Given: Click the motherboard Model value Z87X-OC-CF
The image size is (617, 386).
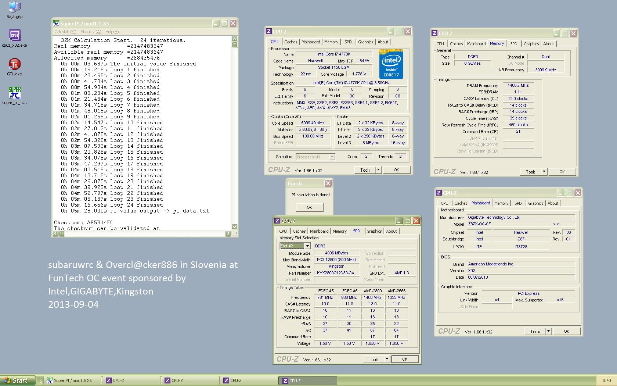Looking at the screenshot, I should click(x=501, y=224).
